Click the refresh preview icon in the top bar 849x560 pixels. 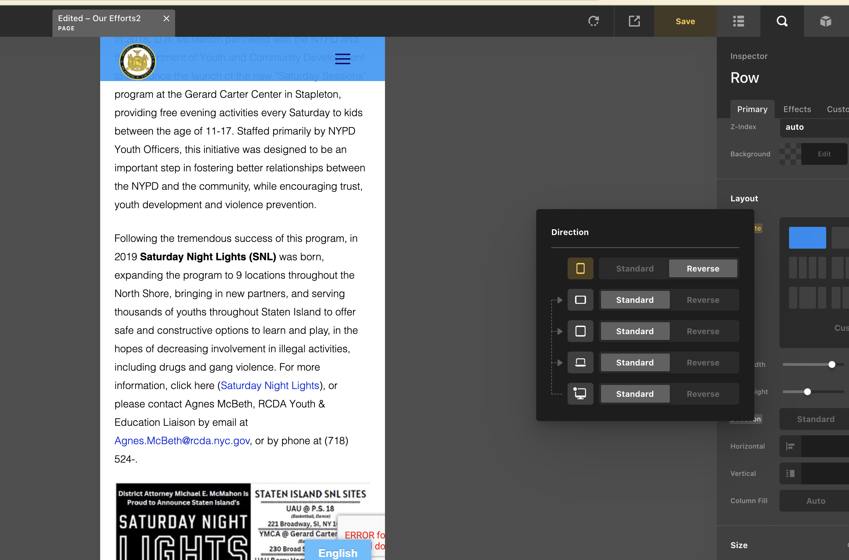[x=593, y=21]
